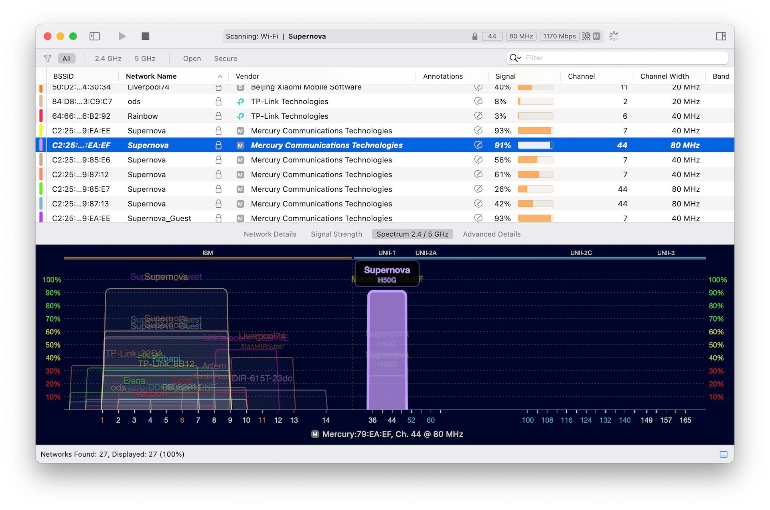Sort by the Band column header
This screenshot has width=770, height=510.
pos(721,76)
